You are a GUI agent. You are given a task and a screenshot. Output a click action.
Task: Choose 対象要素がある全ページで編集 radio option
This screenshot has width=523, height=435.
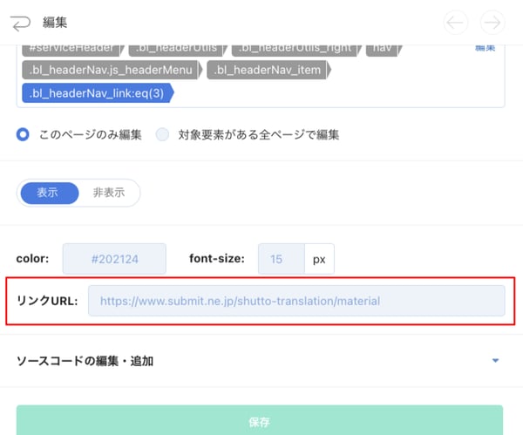[162, 135]
